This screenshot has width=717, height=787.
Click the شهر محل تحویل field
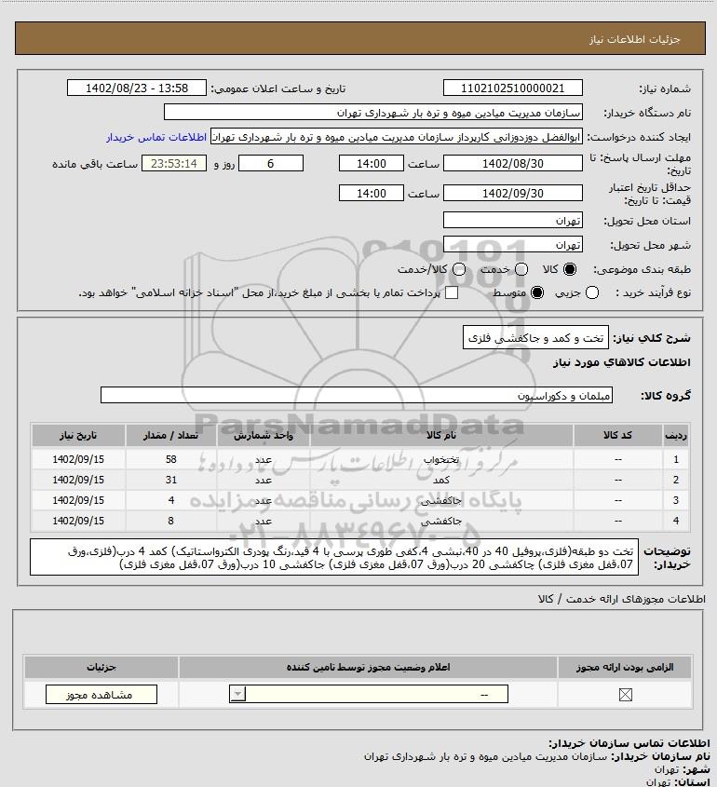[x=513, y=244]
